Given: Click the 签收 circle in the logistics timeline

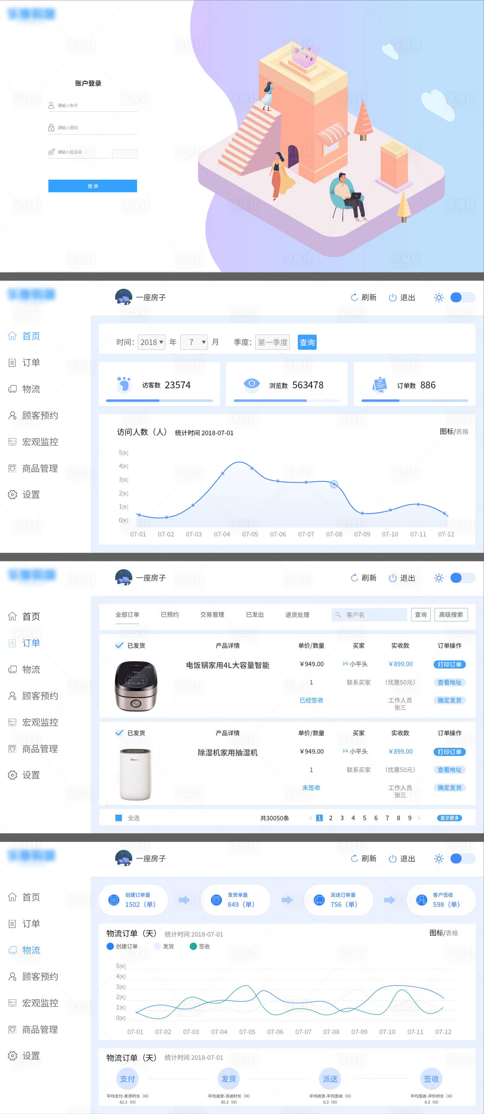Looking at the screenshot, I should pyautogui.click(x=431, y=1079).
